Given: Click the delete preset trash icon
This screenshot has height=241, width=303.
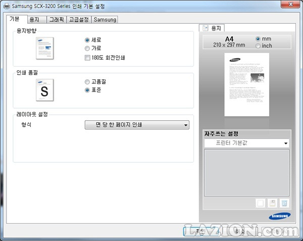Looking at the screenshot, I should click(284, 203).
